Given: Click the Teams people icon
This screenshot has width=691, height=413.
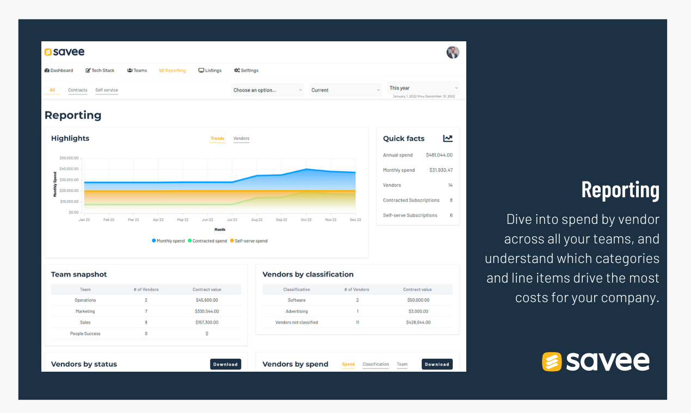Looking at the screenshot, I should click(130, 71).
